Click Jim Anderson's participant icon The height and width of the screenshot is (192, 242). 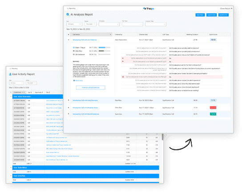(74, 54)
